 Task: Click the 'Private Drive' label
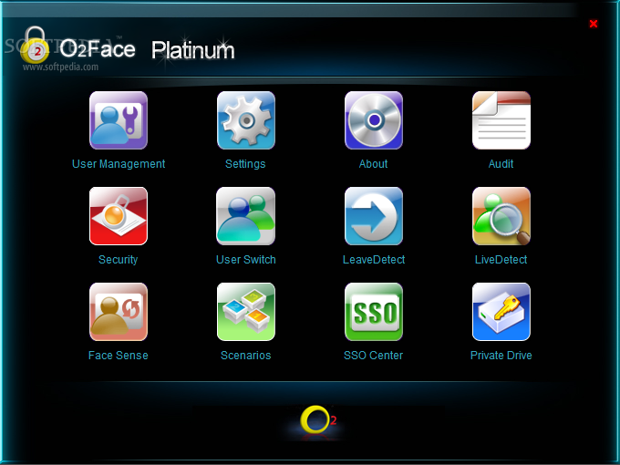click(501, 355)
